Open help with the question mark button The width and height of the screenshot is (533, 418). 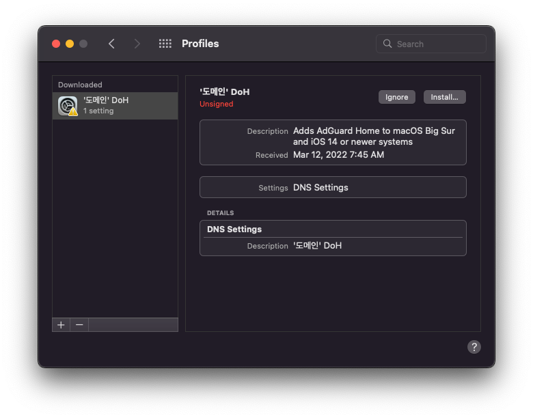(474, 347)
